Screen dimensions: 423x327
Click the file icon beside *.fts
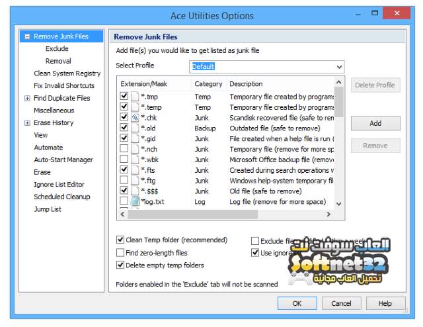[135, 170]
